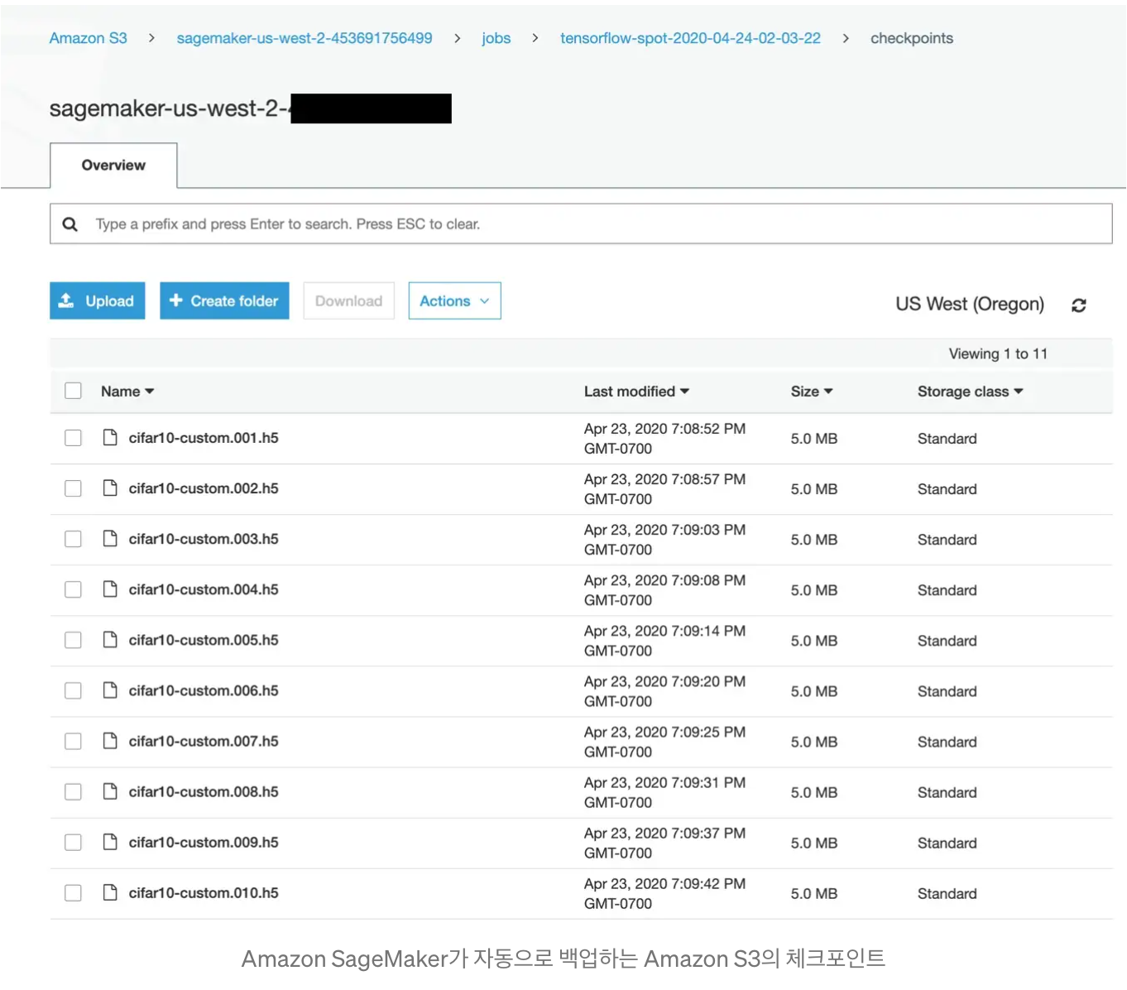Image resolution: width=1127 pixels, height=990 pixels.
Task: Click file icon of cifar10-custom.003.h5
Action: pyautogui.click(x=110, y=538)
